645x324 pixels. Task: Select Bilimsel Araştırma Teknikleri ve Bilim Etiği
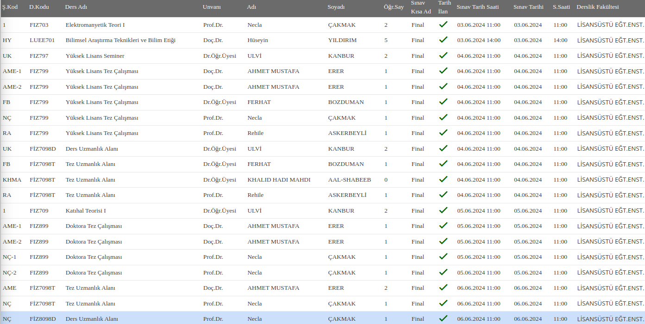[120, 40]
